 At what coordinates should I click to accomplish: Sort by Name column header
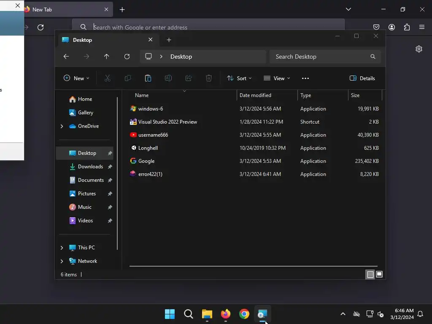183,95
